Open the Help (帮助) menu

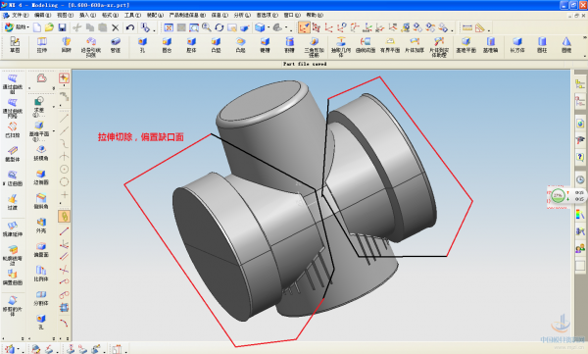coord(315,15)
